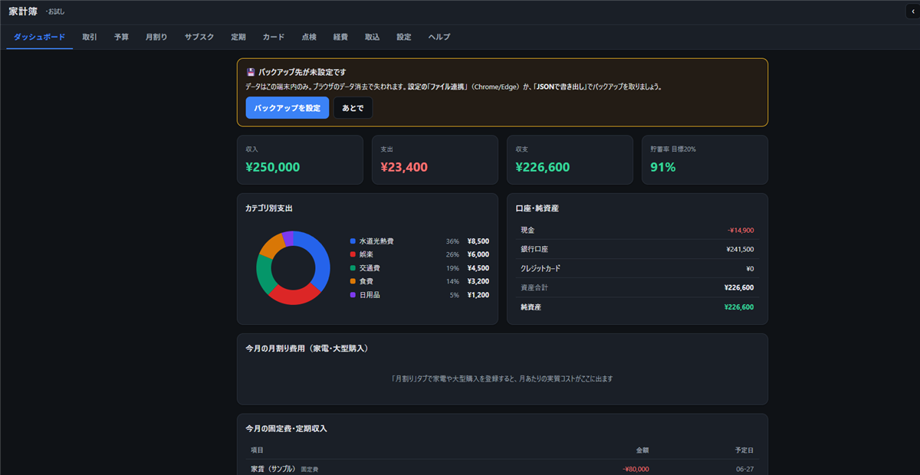Click the 銀行口座 account row
The width and height of the screenshot is (920, 475).
tap(637, 249)
